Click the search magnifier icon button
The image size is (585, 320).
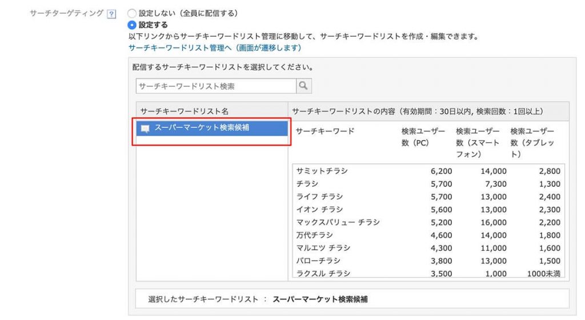tap(304, 86)
